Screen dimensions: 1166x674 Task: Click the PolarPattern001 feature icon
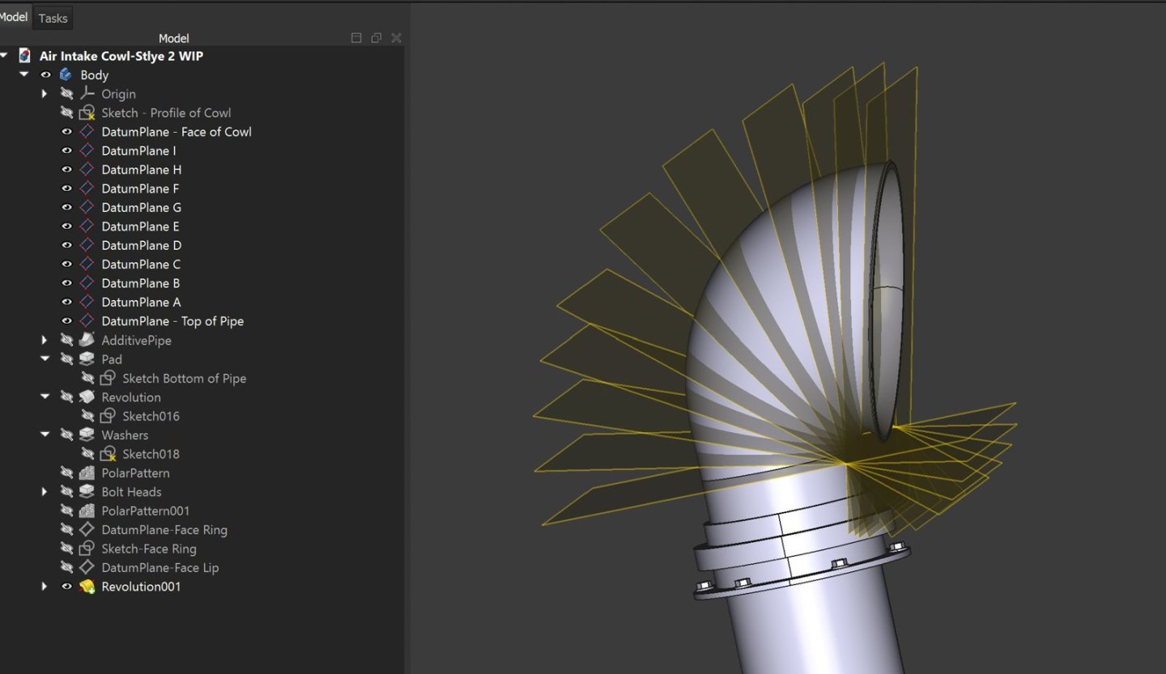point(87,511)
